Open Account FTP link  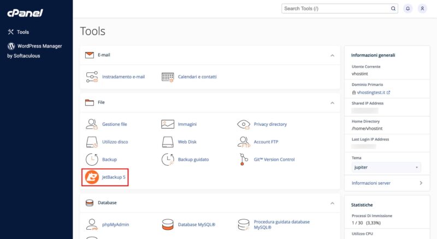pyautogui.click(x=266, y=142)
